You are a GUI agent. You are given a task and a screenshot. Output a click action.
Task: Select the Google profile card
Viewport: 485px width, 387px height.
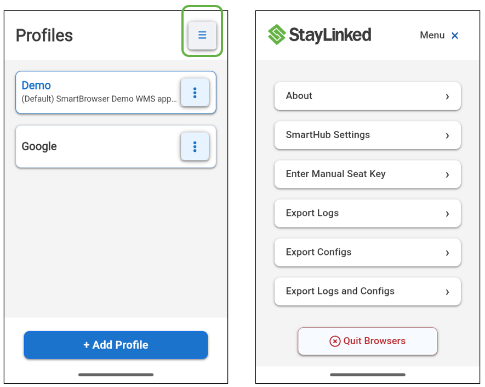click(x=99, y=146)
